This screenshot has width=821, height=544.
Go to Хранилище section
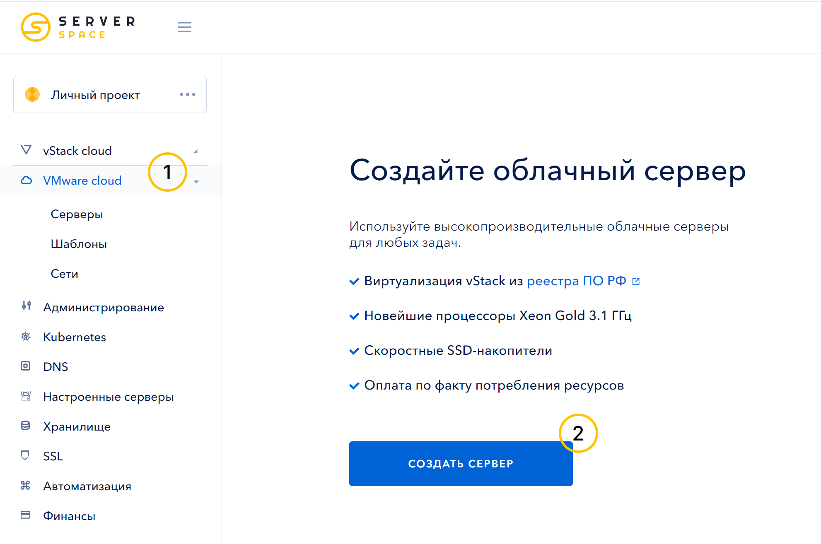click(x=77, y=426)
